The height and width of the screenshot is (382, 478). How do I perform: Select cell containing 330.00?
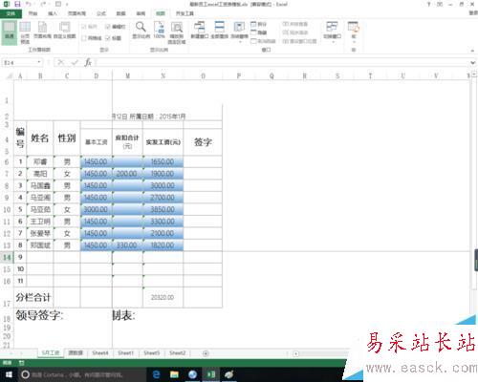tap(127, 245)
